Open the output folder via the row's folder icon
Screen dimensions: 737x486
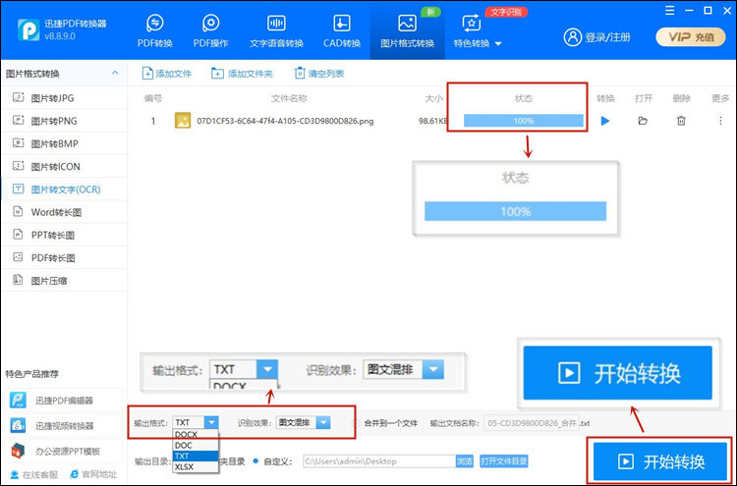tap(643, 121)
